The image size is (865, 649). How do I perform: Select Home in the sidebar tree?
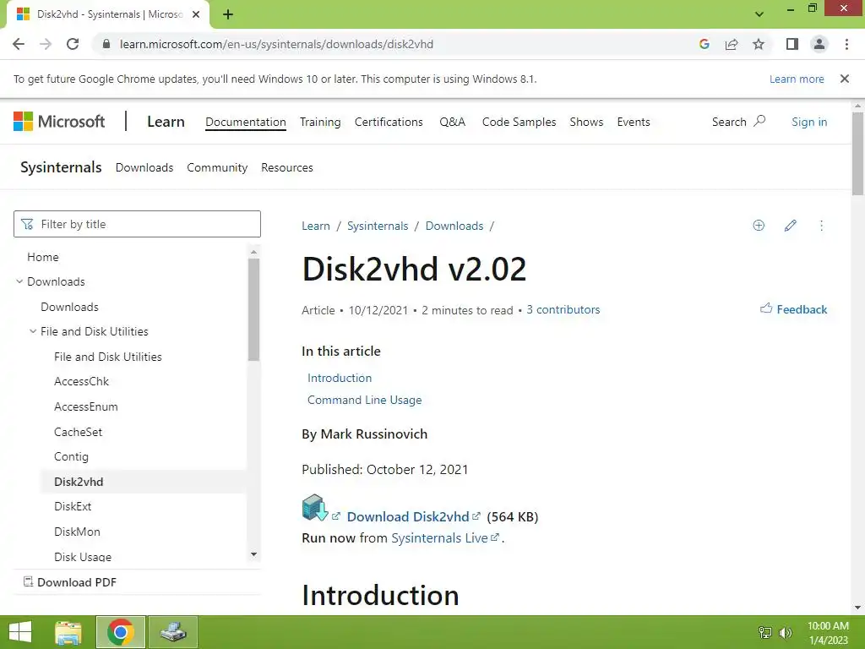pyautogui.click(x=42, y=257)
